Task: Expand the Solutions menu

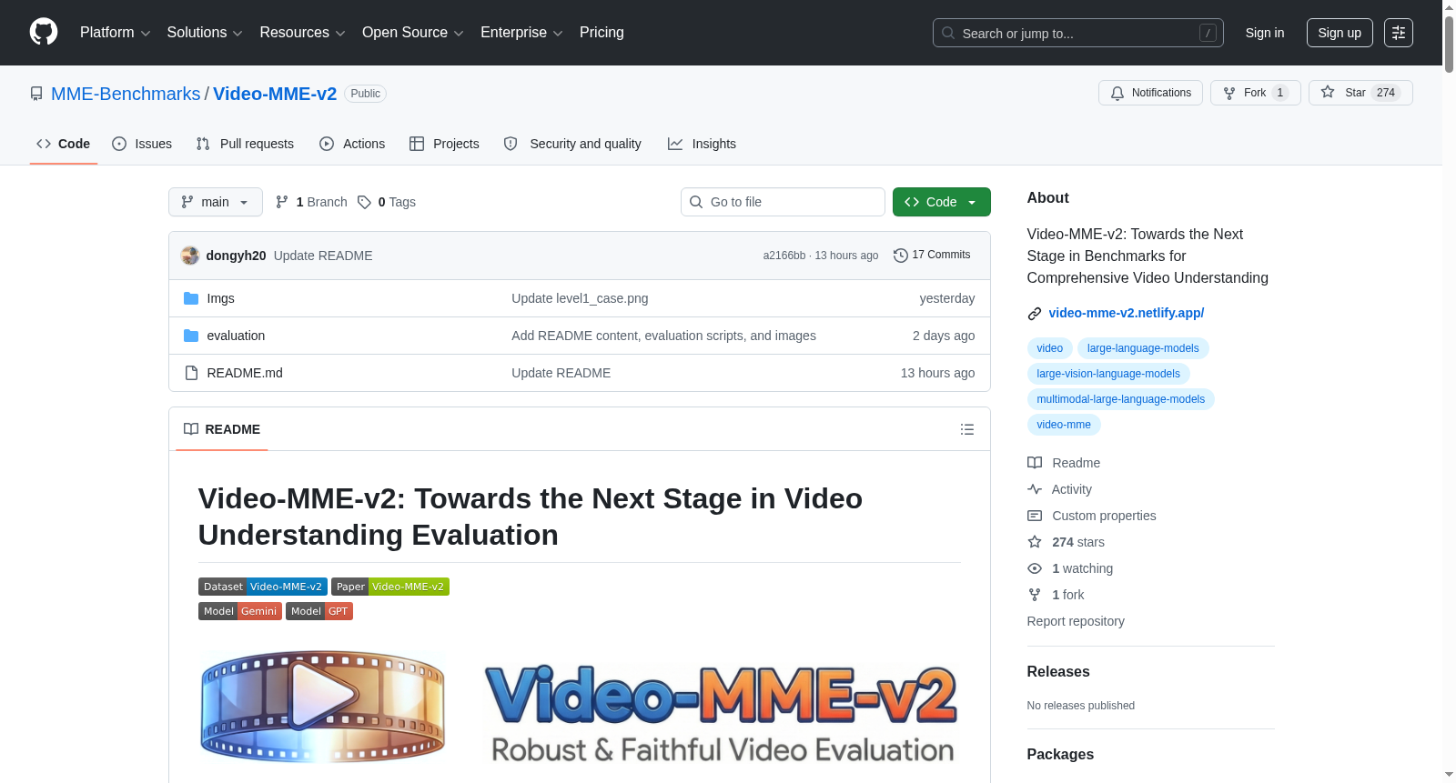Action: point(205,33)
